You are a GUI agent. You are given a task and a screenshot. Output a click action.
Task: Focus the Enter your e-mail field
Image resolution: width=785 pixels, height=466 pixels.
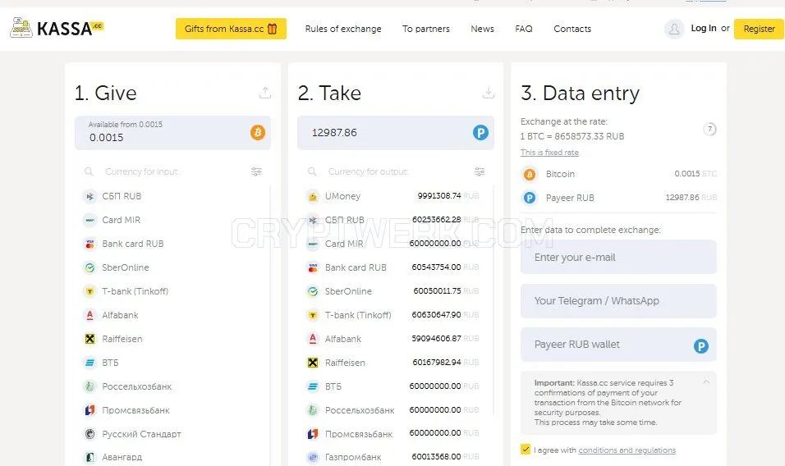pyautogui.click(x=618, y=257)
